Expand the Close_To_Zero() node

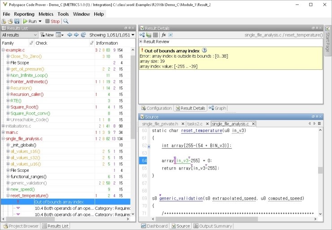pyautogui.click(x=8, y=56)
